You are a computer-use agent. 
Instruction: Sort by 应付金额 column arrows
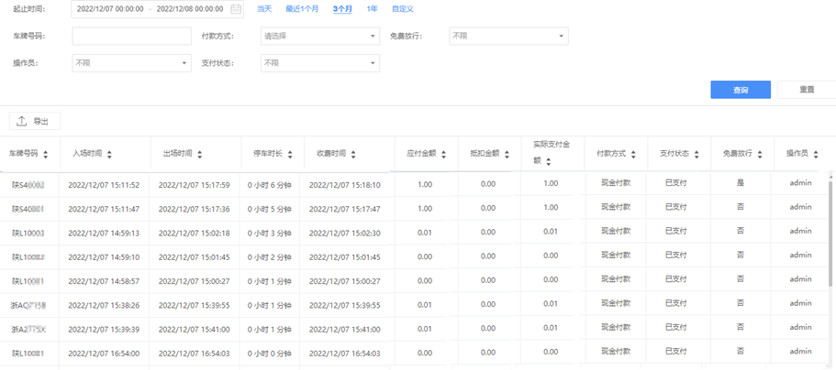(x=443, y=155)
